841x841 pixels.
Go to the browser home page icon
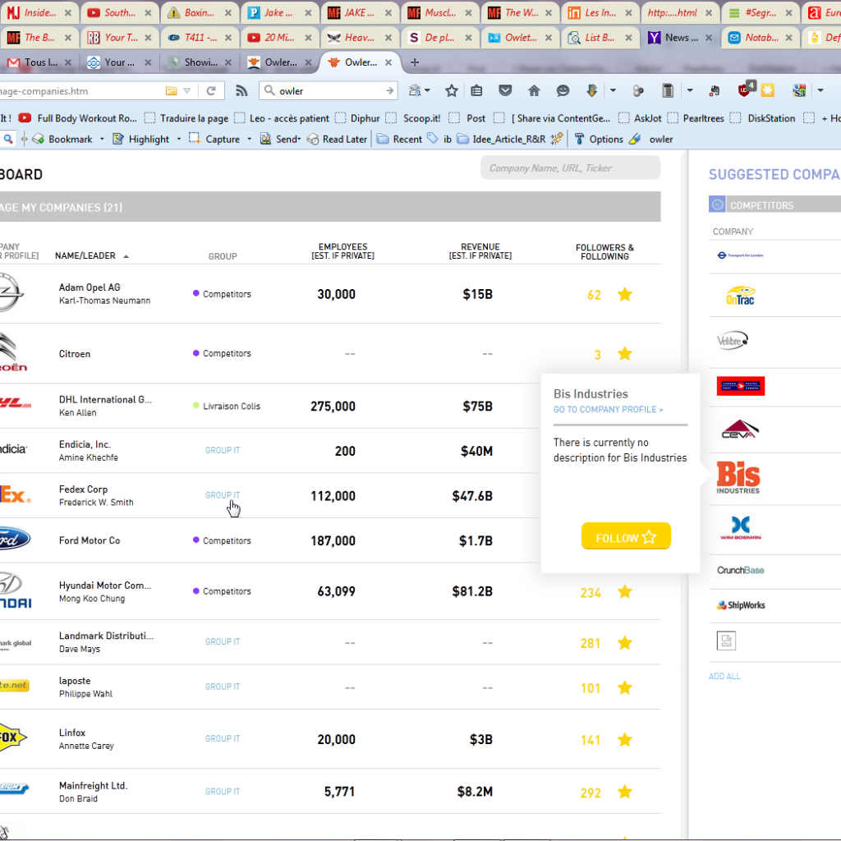[x=534, y=90]
